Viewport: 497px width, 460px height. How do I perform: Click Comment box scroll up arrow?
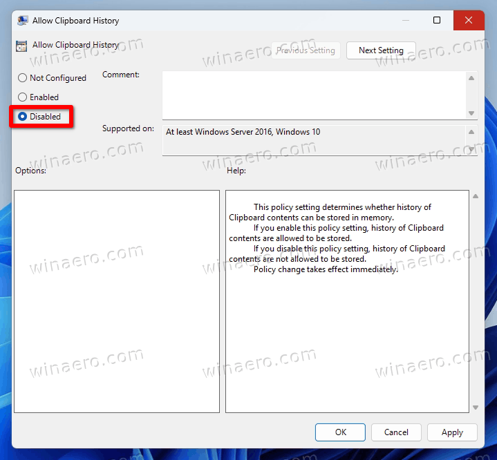tap(471, 78)
